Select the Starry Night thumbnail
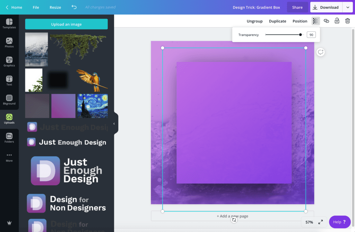The image size is (355, 232). [93, 106]
